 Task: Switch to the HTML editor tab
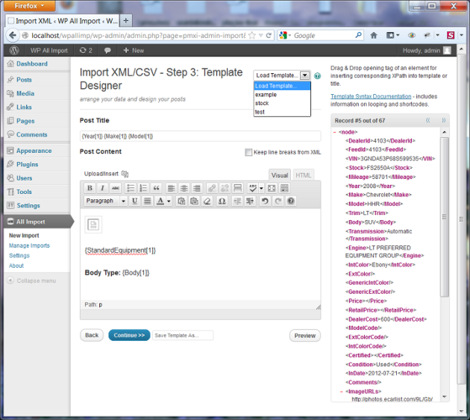tap(304, 175)
